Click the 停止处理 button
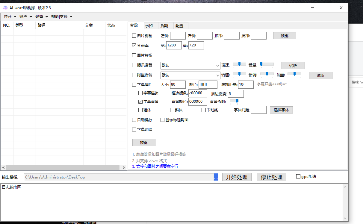363x224 pixels. tap(272, 177)
